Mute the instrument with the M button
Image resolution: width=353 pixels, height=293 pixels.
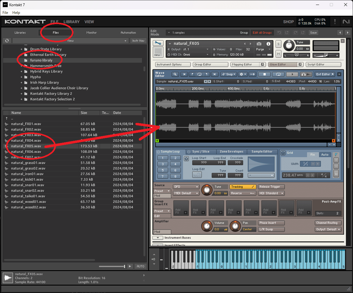pos(279,54)
